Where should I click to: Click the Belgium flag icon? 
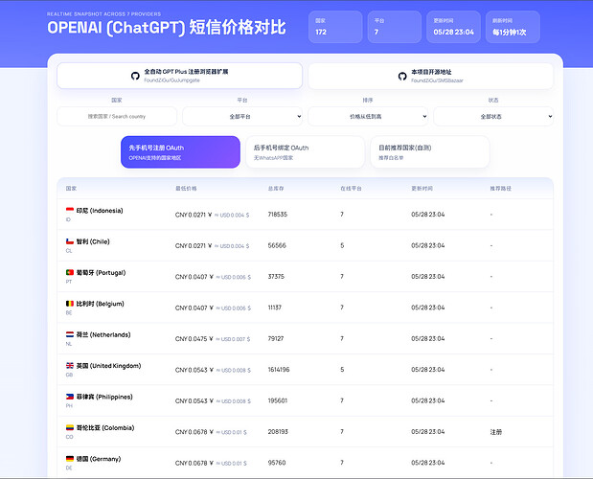click(x=70, y=303)
